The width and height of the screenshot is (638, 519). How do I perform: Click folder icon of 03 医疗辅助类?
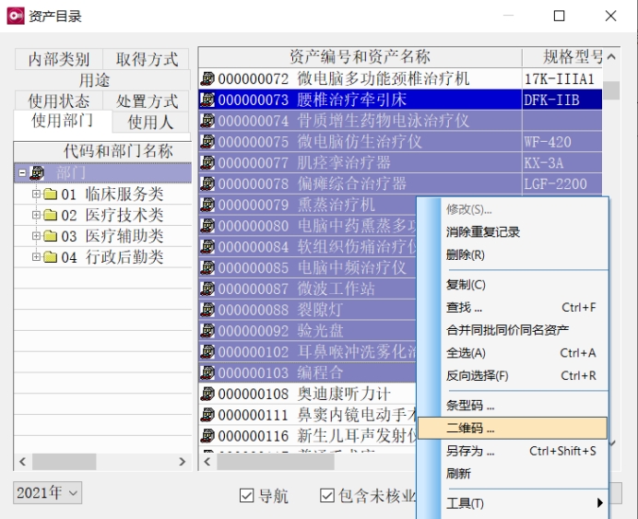click(50, 236)
